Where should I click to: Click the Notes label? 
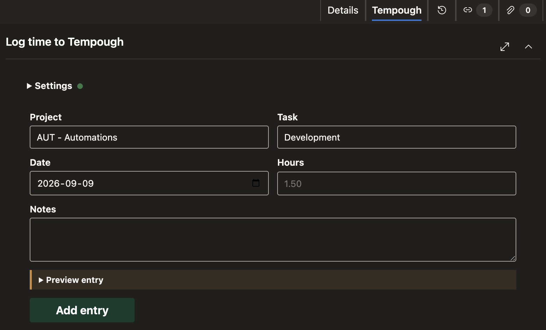point(43,209)
